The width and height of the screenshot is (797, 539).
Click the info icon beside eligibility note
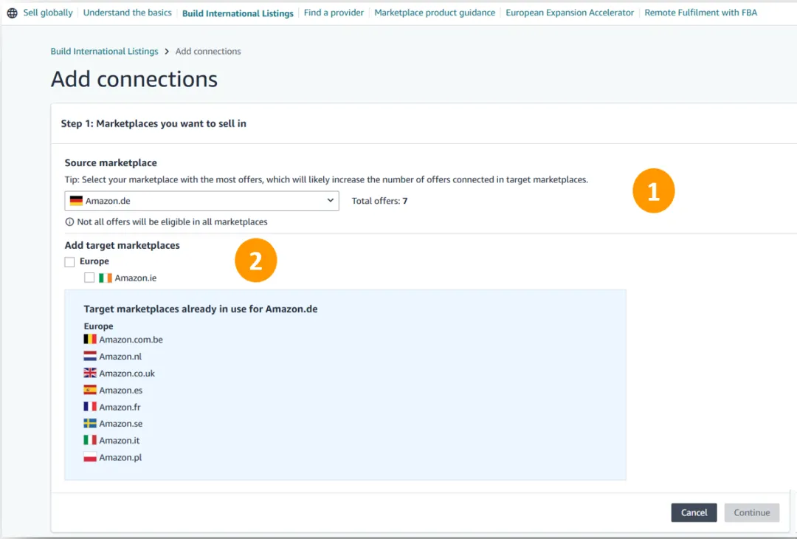[x=69, y=222]
